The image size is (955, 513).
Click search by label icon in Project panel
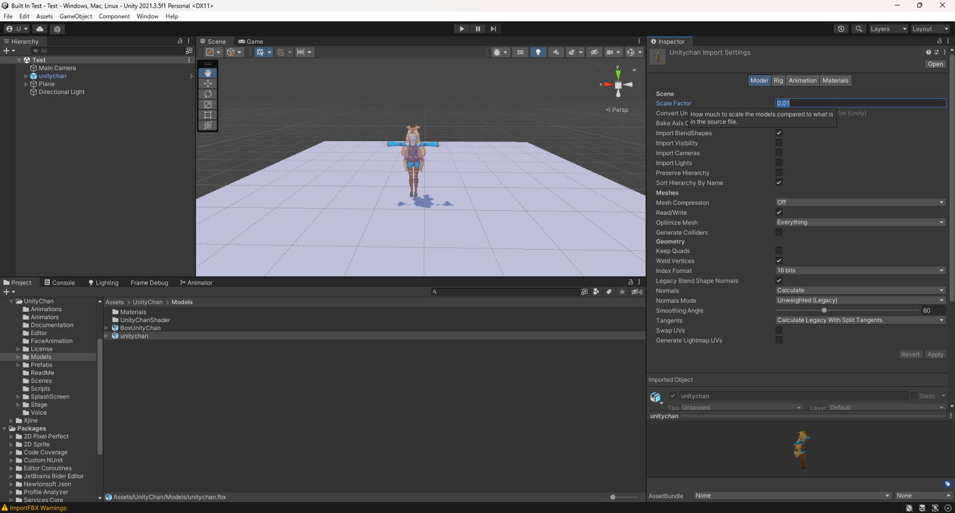(608, 291)
